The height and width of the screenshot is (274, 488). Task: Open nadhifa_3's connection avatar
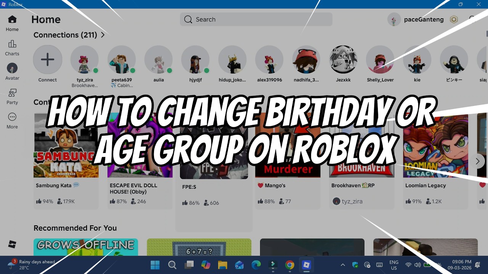point(307,60)
